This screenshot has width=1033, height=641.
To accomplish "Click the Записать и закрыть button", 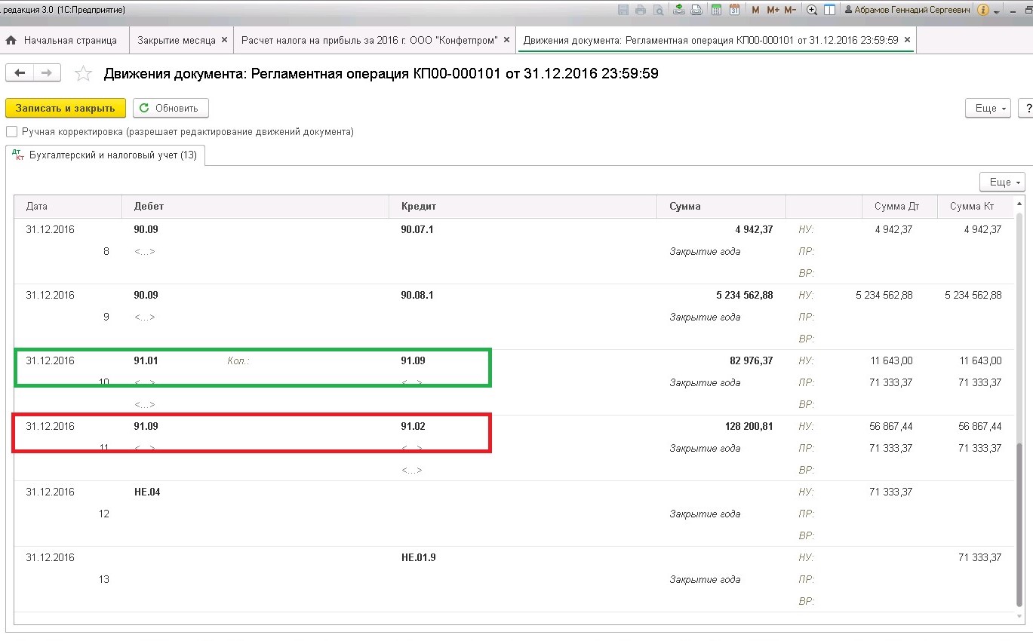I will (66, 108).
